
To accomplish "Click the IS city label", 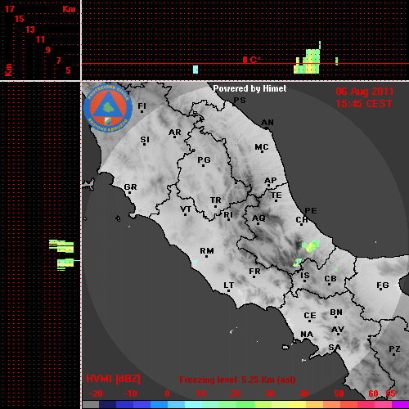I will point(305,276).
